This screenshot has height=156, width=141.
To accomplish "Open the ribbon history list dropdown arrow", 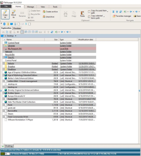I will [128, 12].
